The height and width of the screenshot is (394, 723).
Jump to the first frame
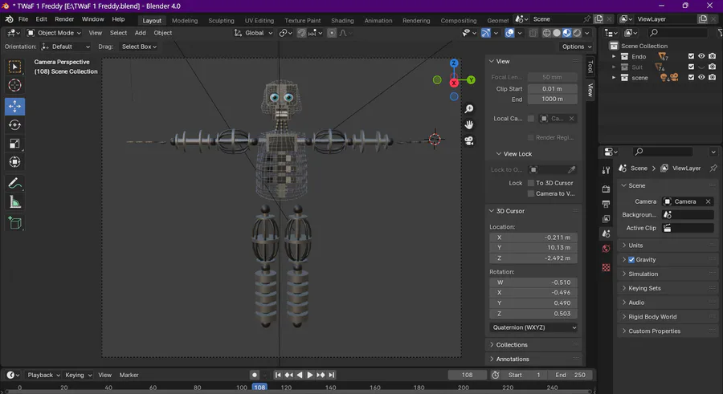(278, 375)
